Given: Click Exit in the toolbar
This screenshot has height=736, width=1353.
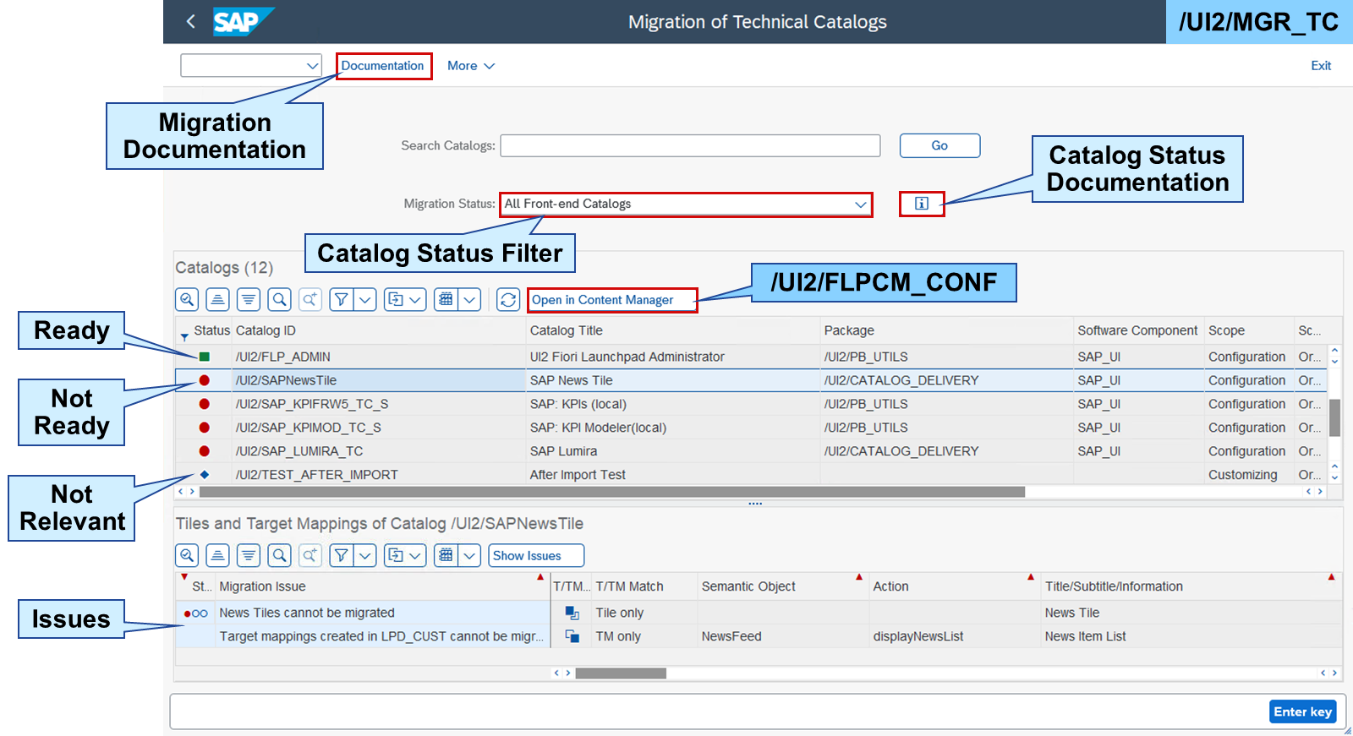Looking at the screenshot, I should click(1321, 65).
